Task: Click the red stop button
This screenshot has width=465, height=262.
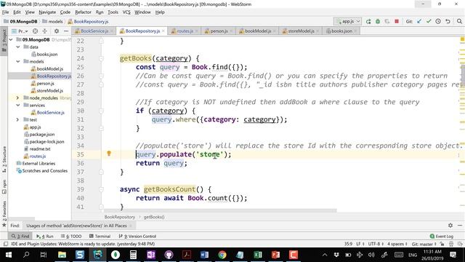Action: [397, 21]
